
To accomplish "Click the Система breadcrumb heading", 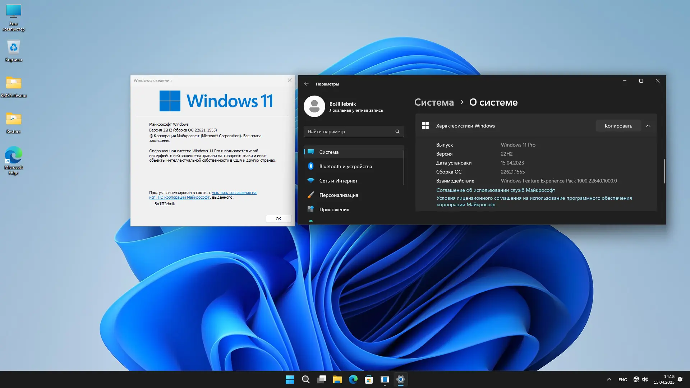I will coord(434,102).
